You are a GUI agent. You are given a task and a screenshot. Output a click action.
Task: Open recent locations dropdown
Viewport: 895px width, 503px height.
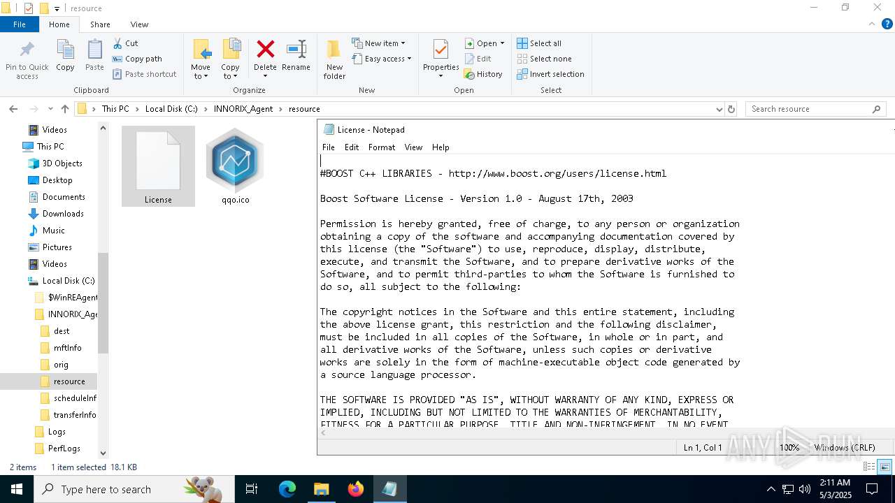(50, 109)
